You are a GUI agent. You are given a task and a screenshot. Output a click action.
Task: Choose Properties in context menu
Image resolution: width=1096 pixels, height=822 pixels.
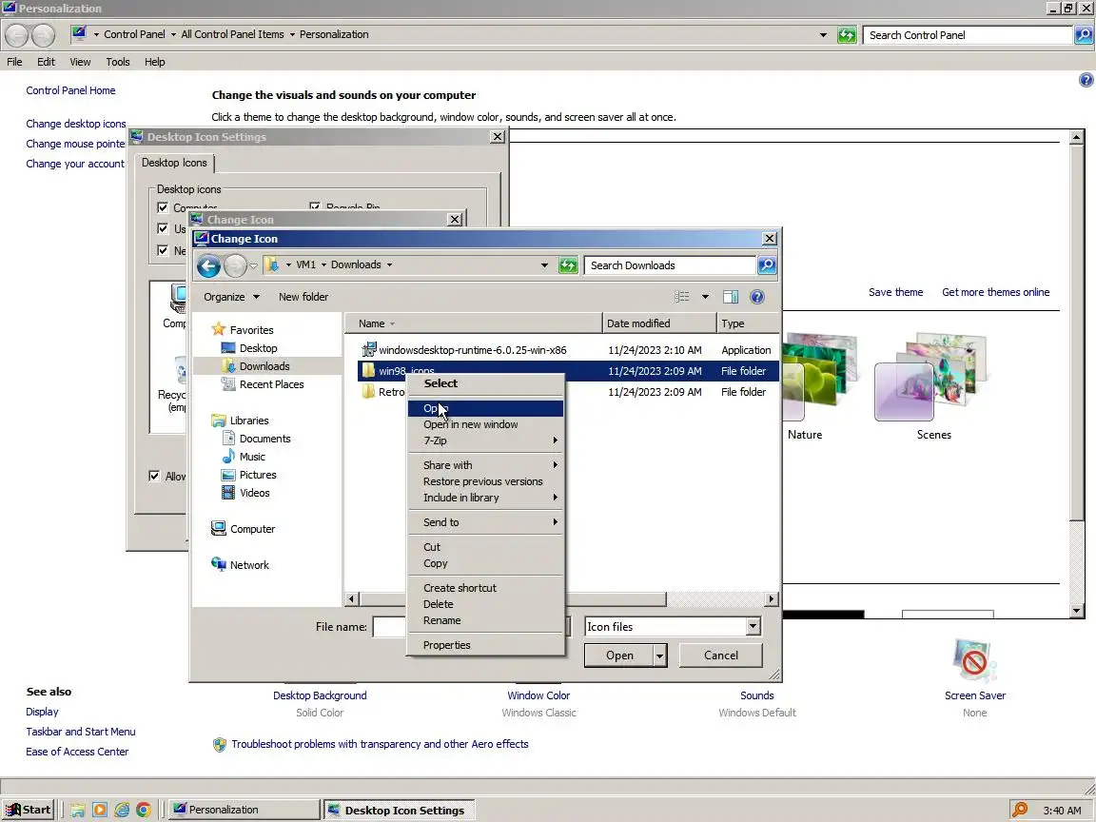(x=485, y=645)
